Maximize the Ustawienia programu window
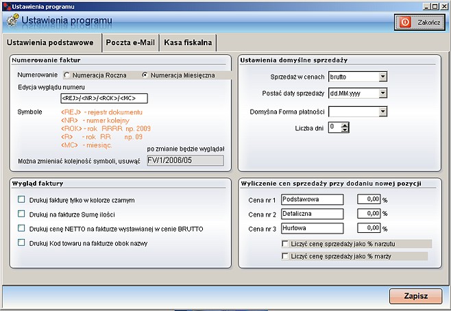The width and height of the screenshot is (451, 311). click(x=435, y=6)
